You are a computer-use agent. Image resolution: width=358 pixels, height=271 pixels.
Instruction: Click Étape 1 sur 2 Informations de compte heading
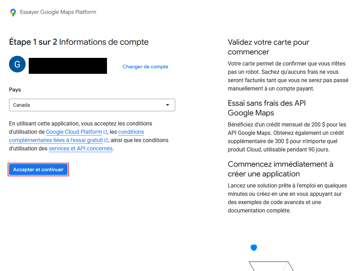click(x=79, y=42)
